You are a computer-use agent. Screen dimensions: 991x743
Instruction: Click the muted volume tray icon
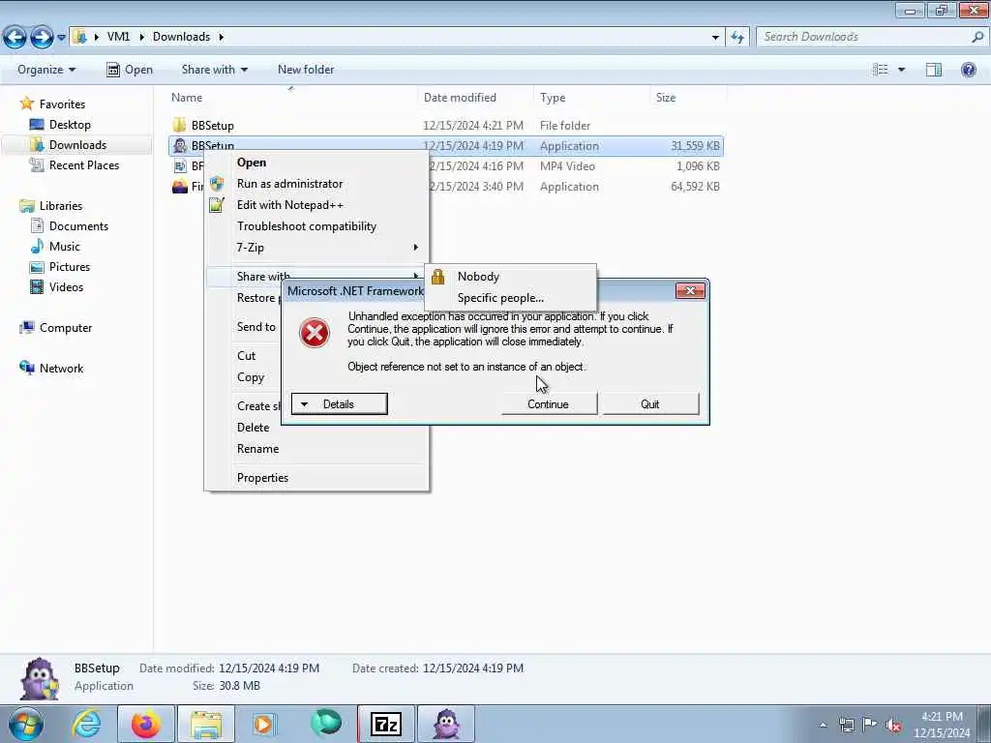point(893,725)
